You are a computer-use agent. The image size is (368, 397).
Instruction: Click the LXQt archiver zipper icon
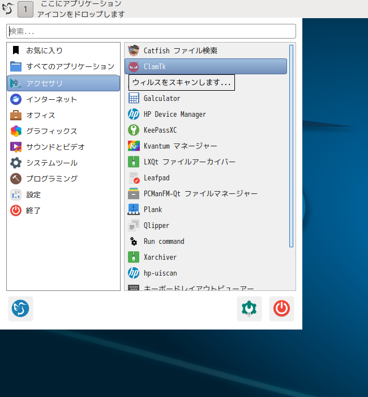(134, 162)
